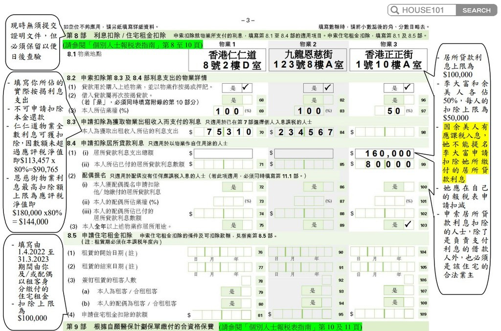The height and width of the screenshot is (331, 501).
Task: Click 物業 2 address box 九龍恩慈街
Action: pos(308,60)
